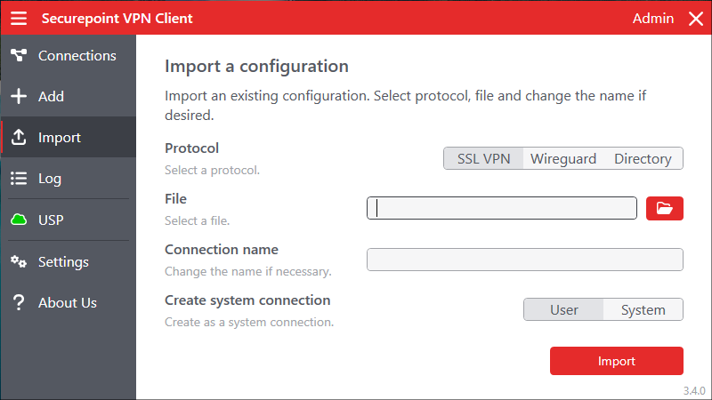Select SSL VPN protocol
The width and height of the screenshot is (712, 400).
click(x=483, y=159)
